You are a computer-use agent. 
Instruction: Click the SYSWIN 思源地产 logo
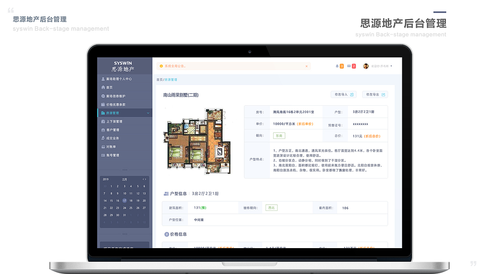[123, 66]
